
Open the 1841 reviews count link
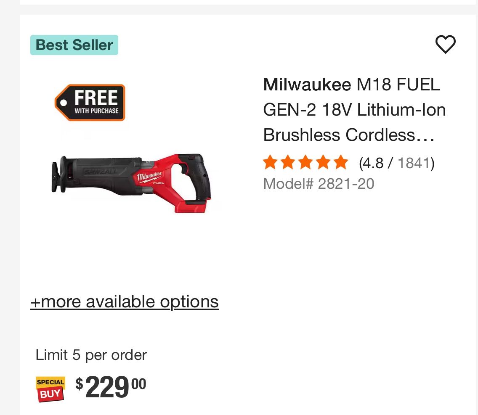pyautogui.click(x=414, y=163)
